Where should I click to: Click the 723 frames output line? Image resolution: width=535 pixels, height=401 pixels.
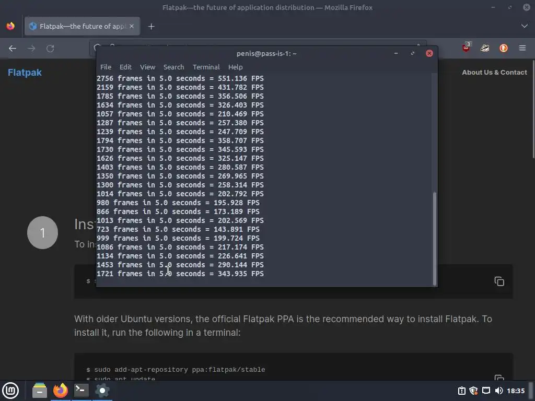(178, 230)
